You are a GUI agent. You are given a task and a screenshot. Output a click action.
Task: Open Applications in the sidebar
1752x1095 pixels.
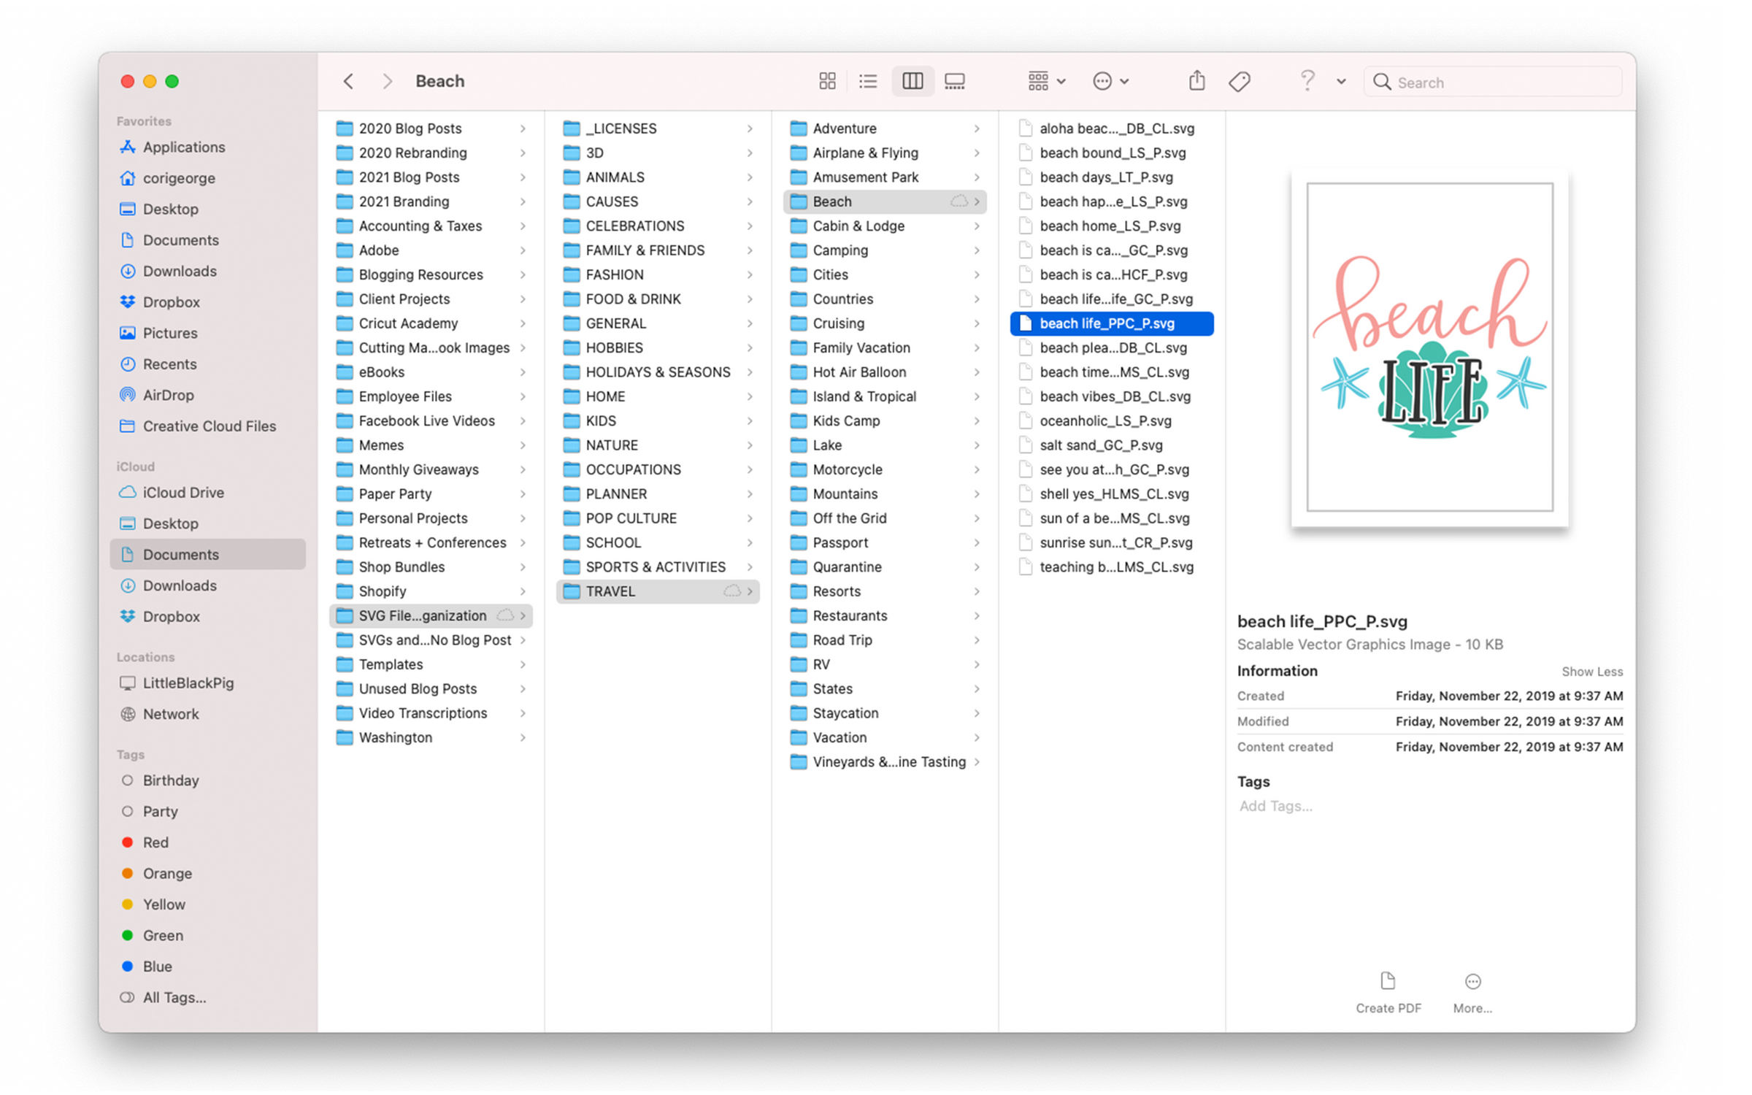tap(184, 147)
